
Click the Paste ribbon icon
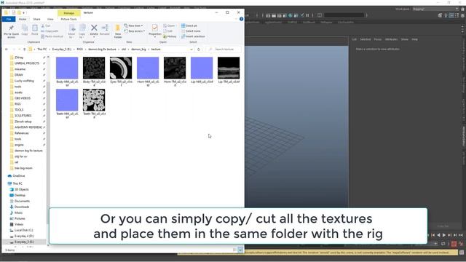35,28
